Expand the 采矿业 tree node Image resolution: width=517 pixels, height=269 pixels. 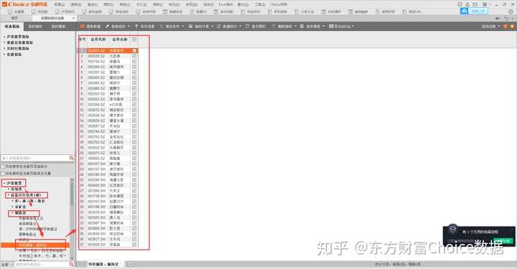click(x=12, y=207)
